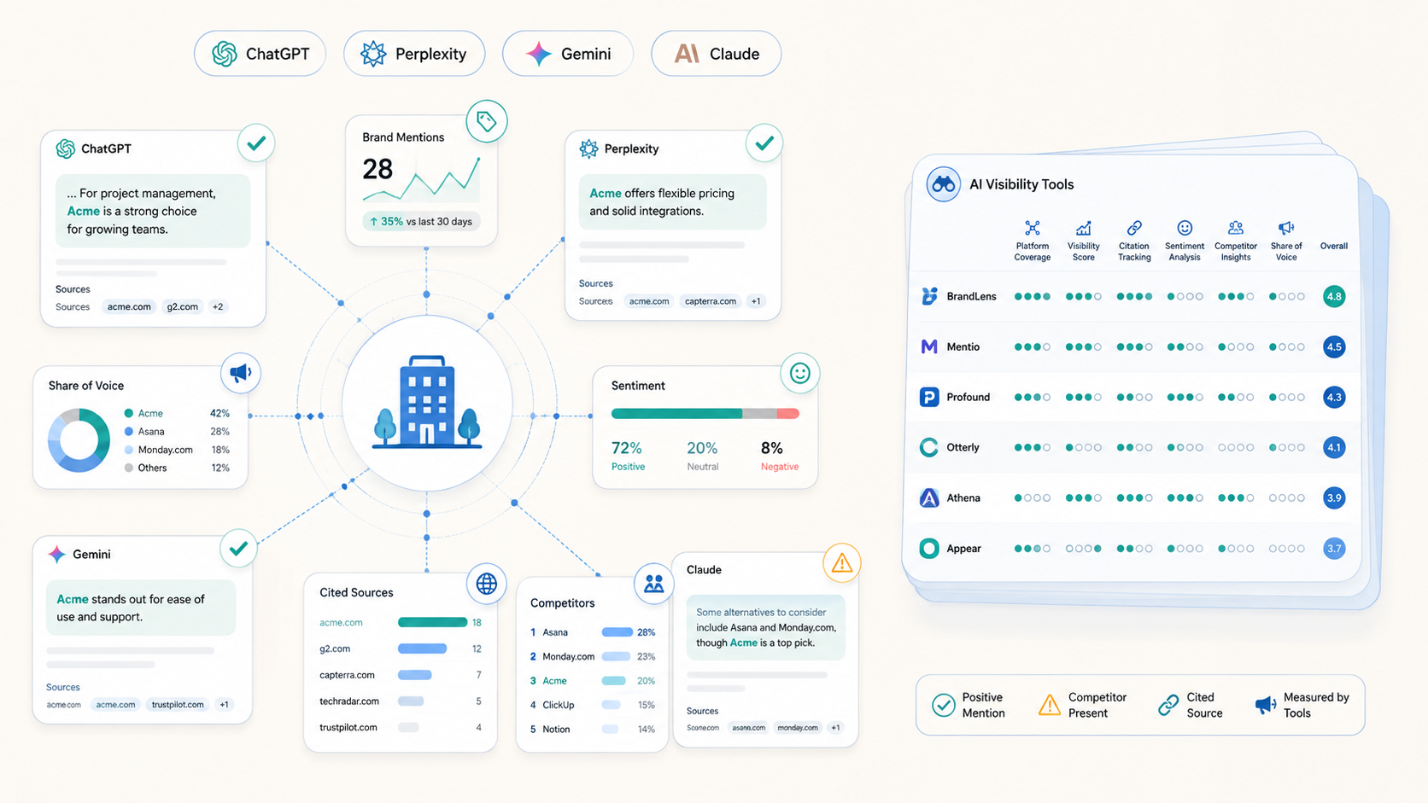The image size is (1428, 803).
Task: Click the Platform Coverage column icon
Action: (x=1033, y=228)
